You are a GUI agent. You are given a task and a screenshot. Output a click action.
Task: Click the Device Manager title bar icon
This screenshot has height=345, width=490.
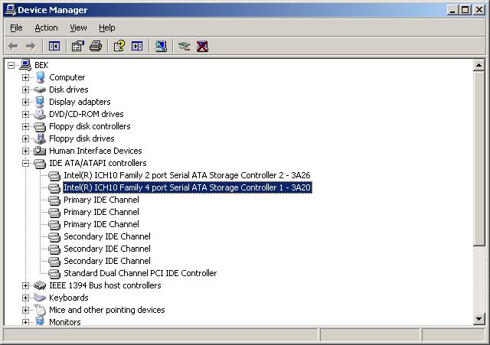click(11, 10)
